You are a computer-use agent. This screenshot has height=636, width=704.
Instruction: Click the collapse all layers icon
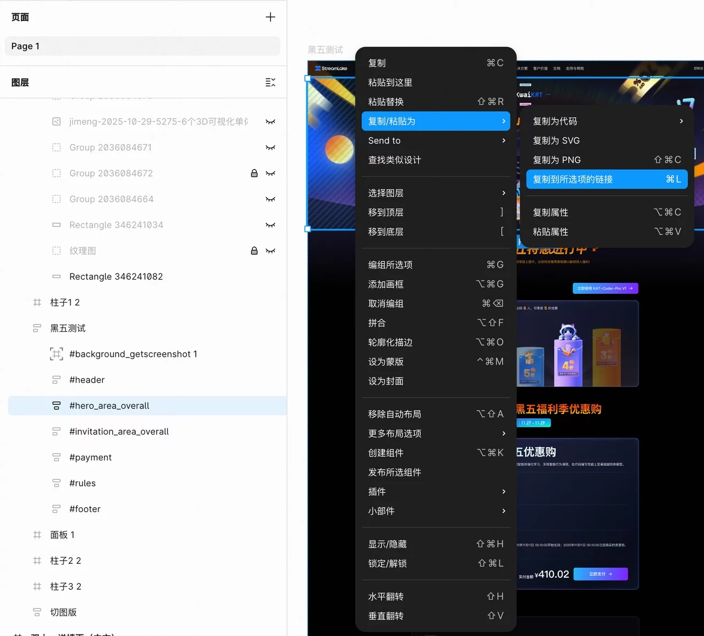[270, 83]
